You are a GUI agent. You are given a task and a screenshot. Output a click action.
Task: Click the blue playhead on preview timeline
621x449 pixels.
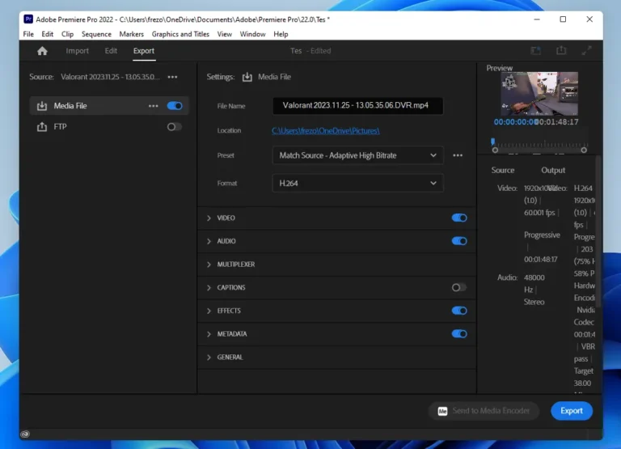tap(492, 142)
